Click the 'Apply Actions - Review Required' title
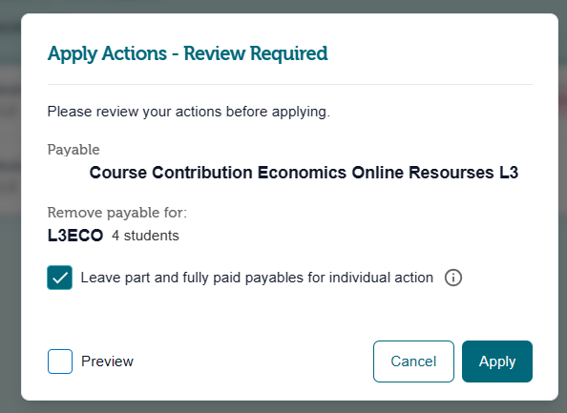The height and width of the screenshot is (413, 567). [x=188, y=53]
